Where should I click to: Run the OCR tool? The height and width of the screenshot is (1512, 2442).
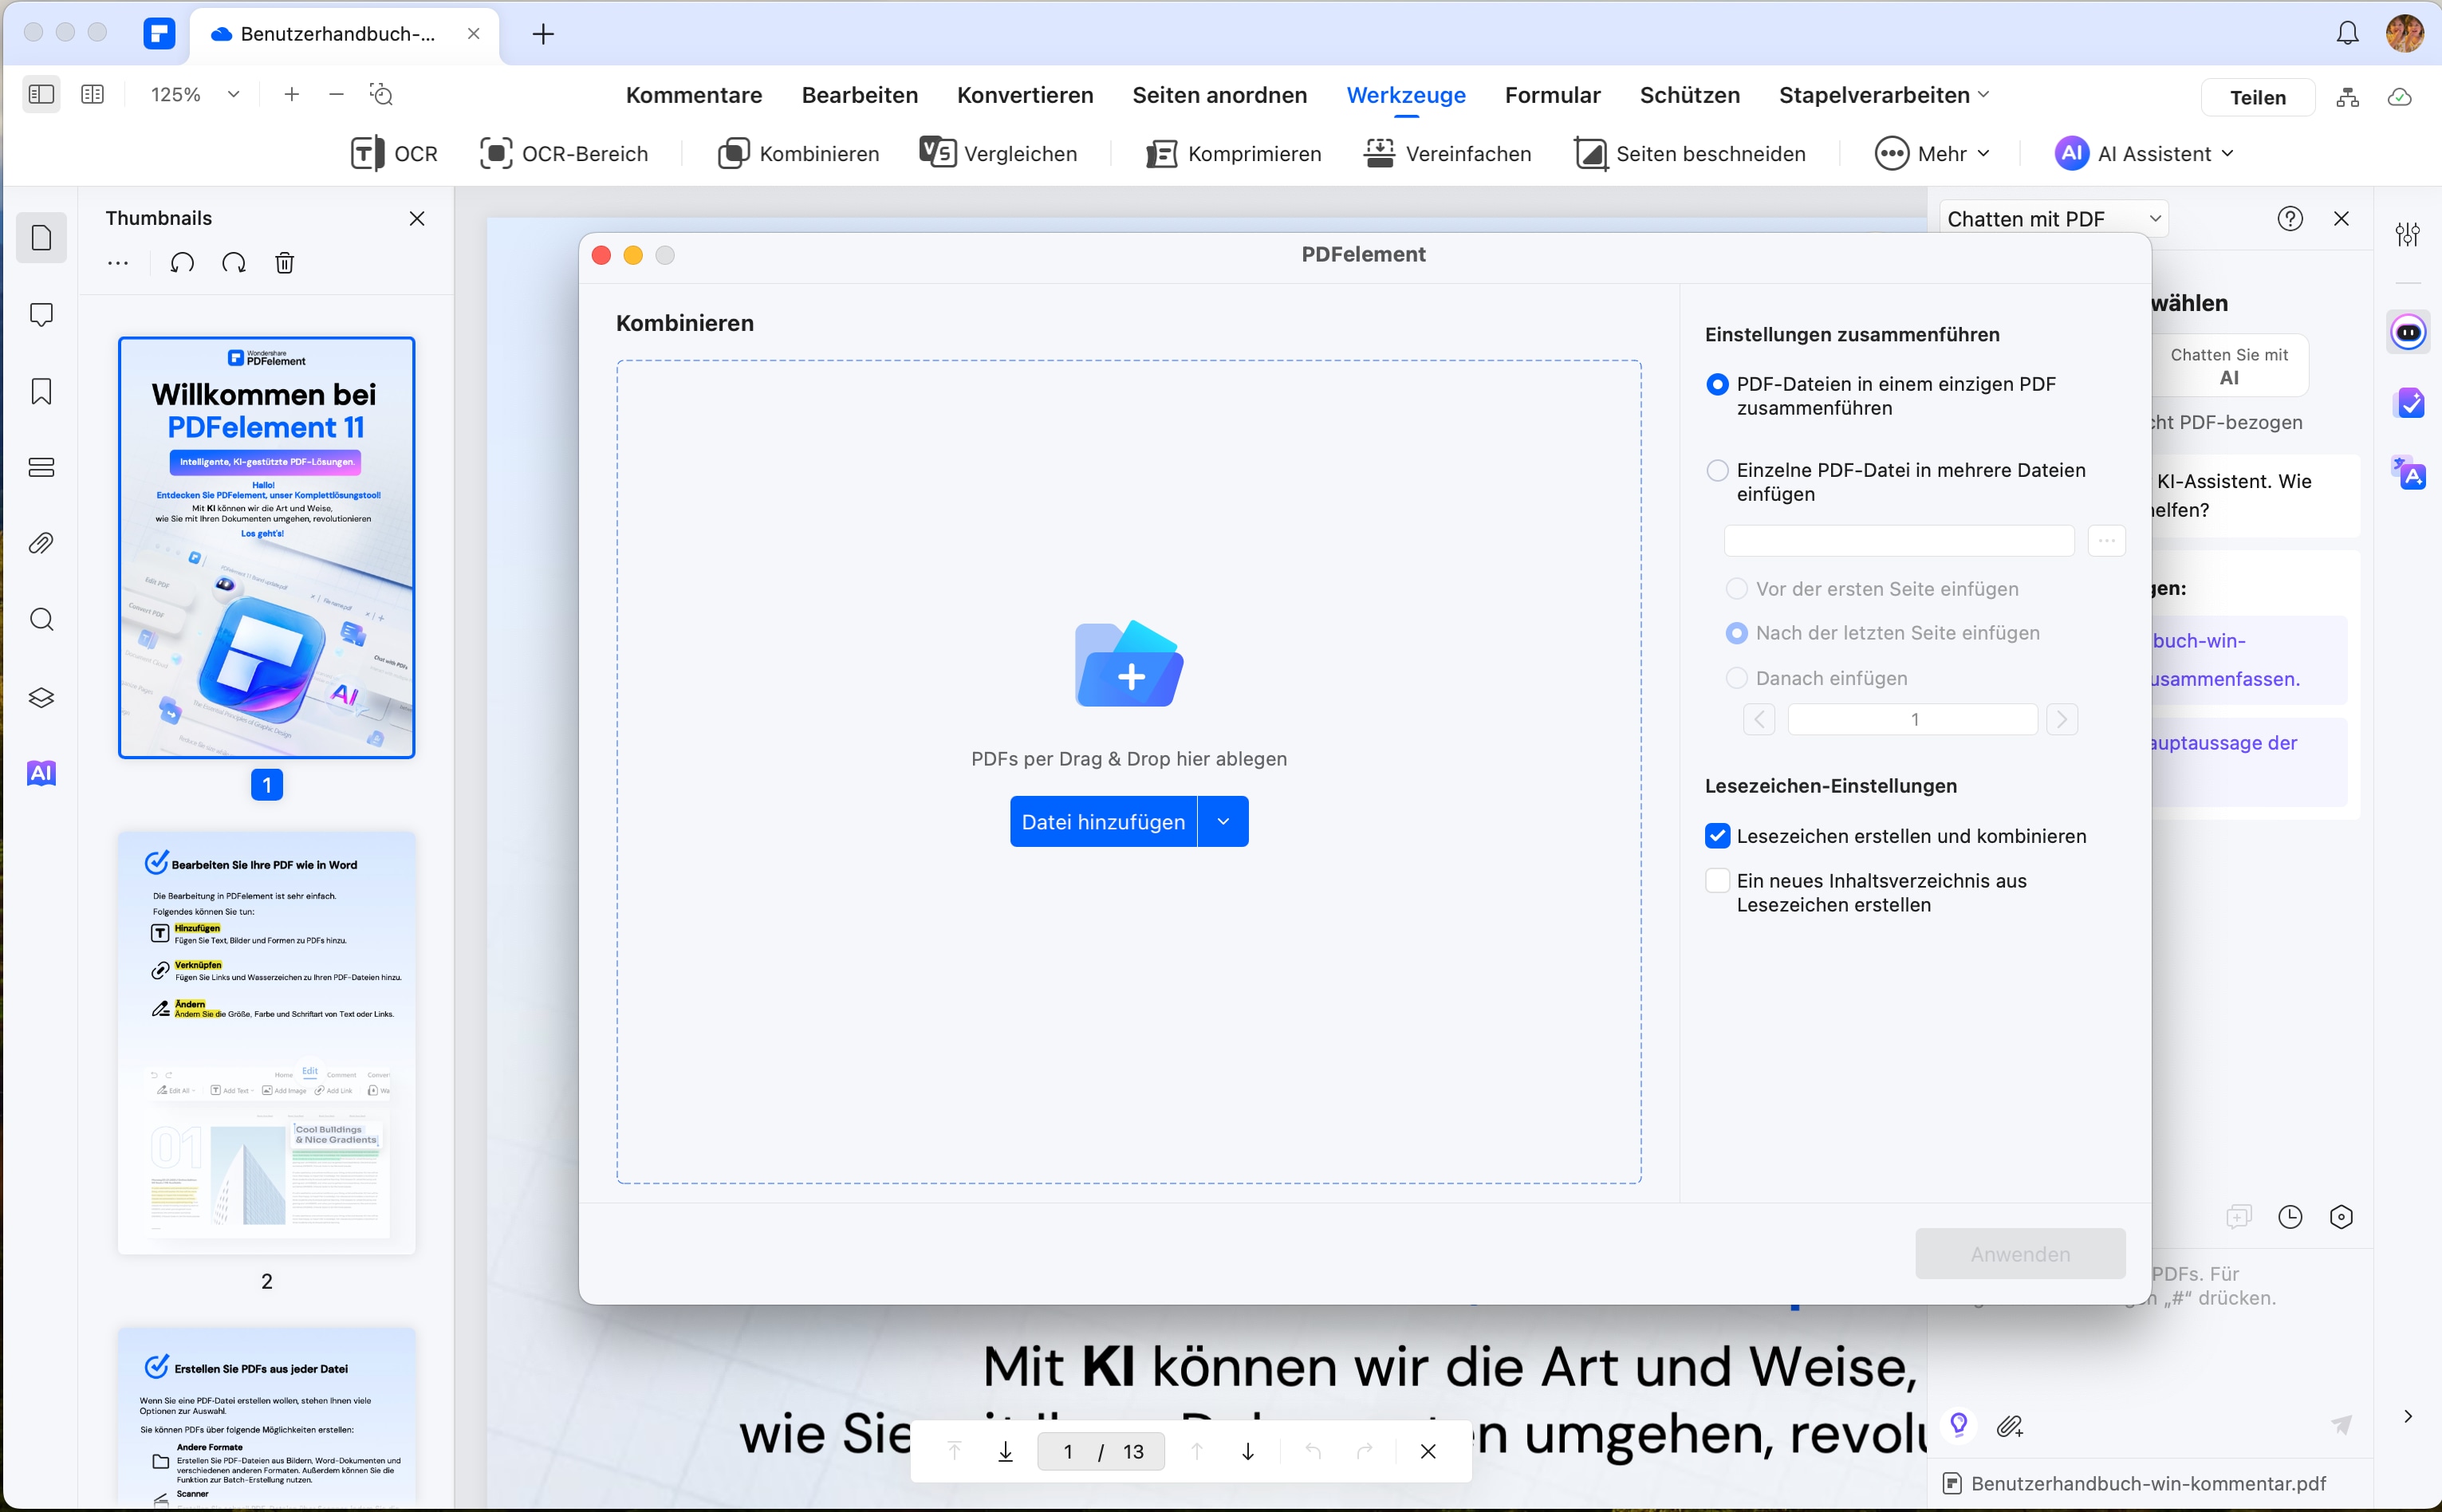(x=394, y=153)
